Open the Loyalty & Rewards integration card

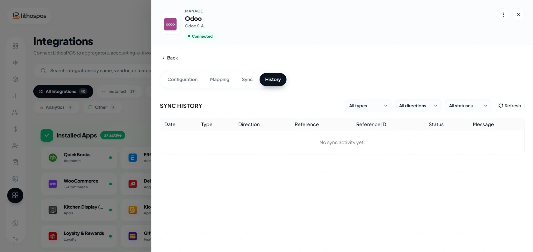(x=79, y=236)
